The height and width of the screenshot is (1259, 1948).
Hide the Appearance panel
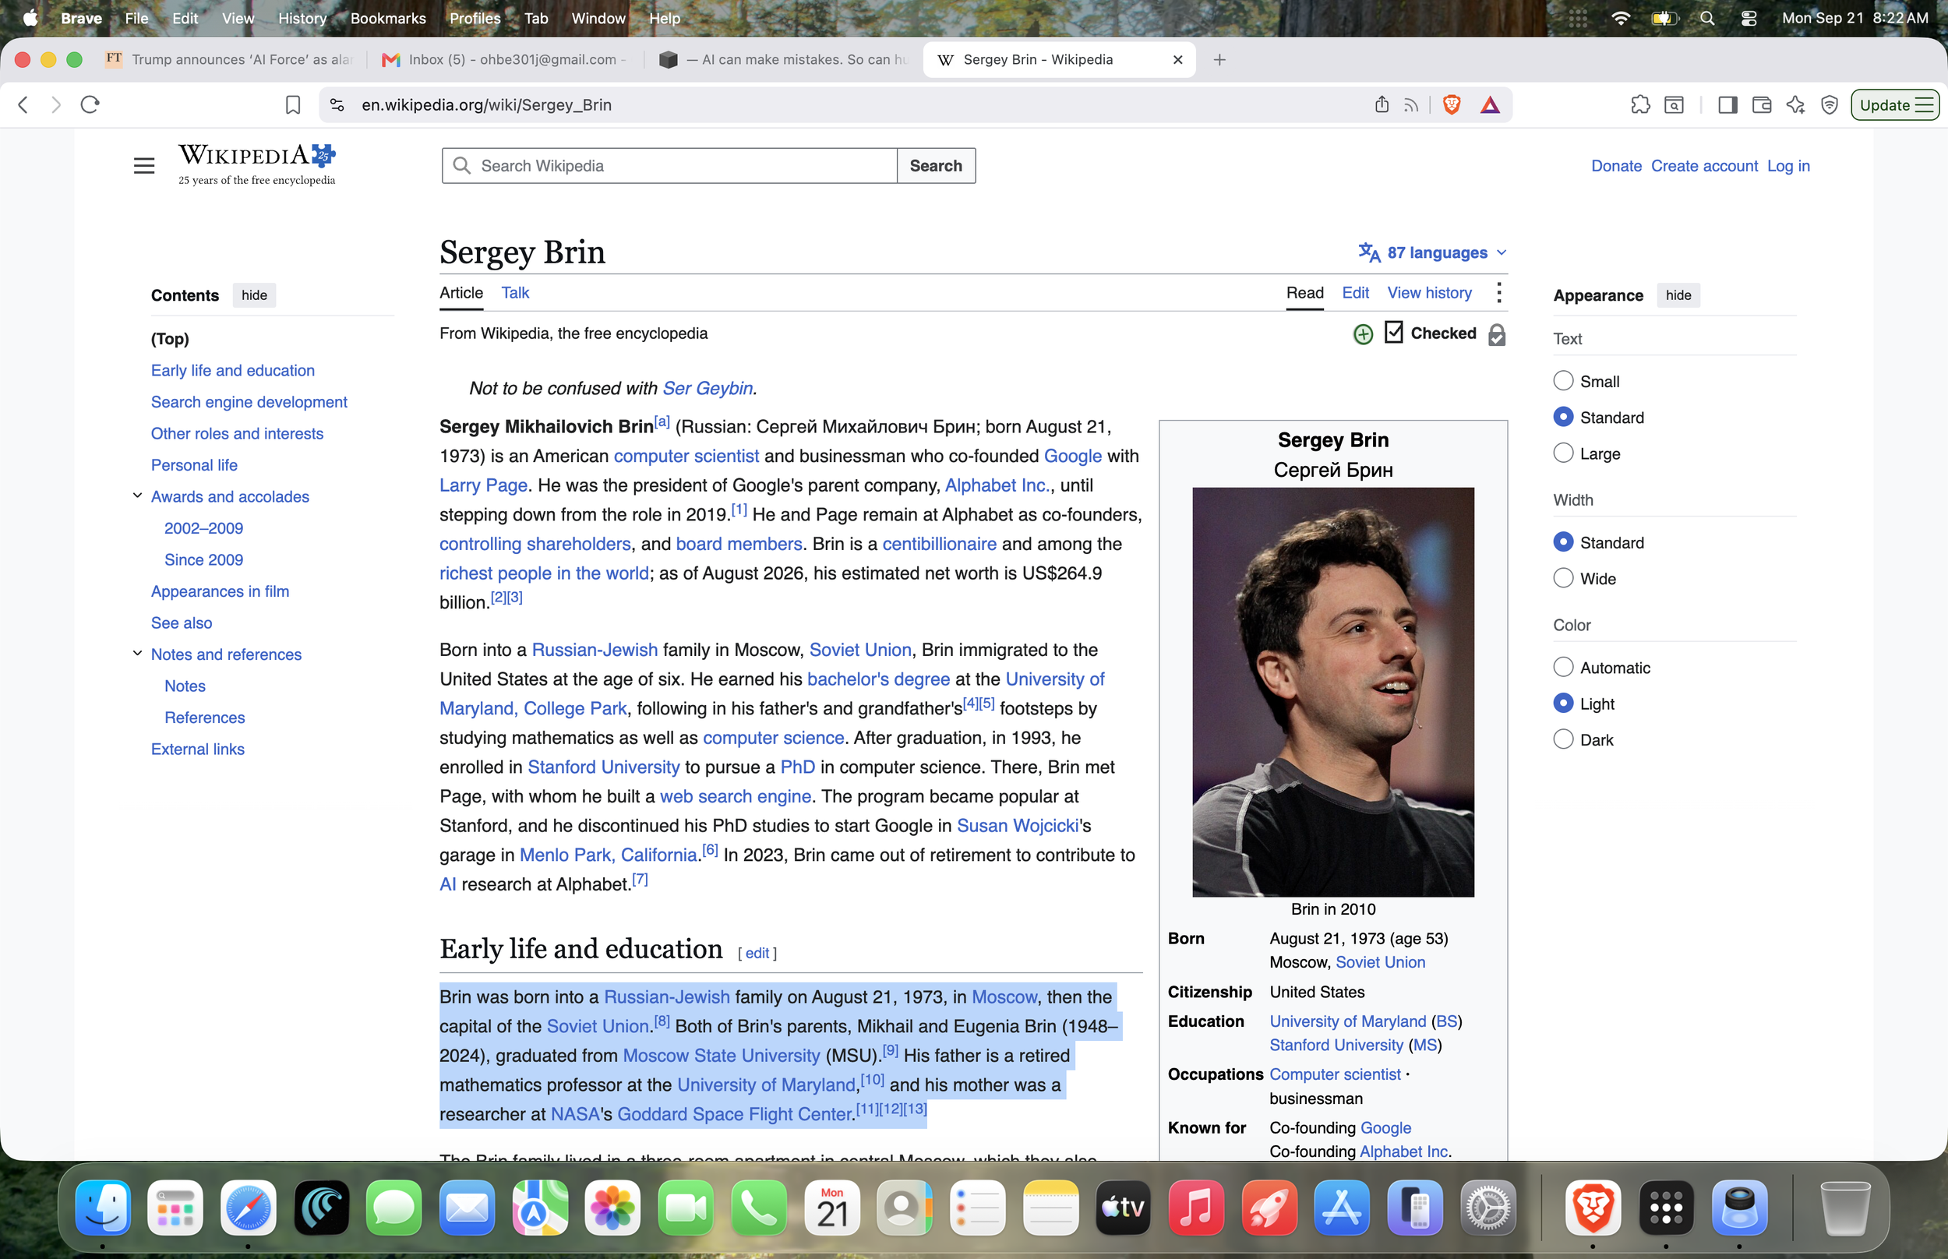coord(1678,295)
